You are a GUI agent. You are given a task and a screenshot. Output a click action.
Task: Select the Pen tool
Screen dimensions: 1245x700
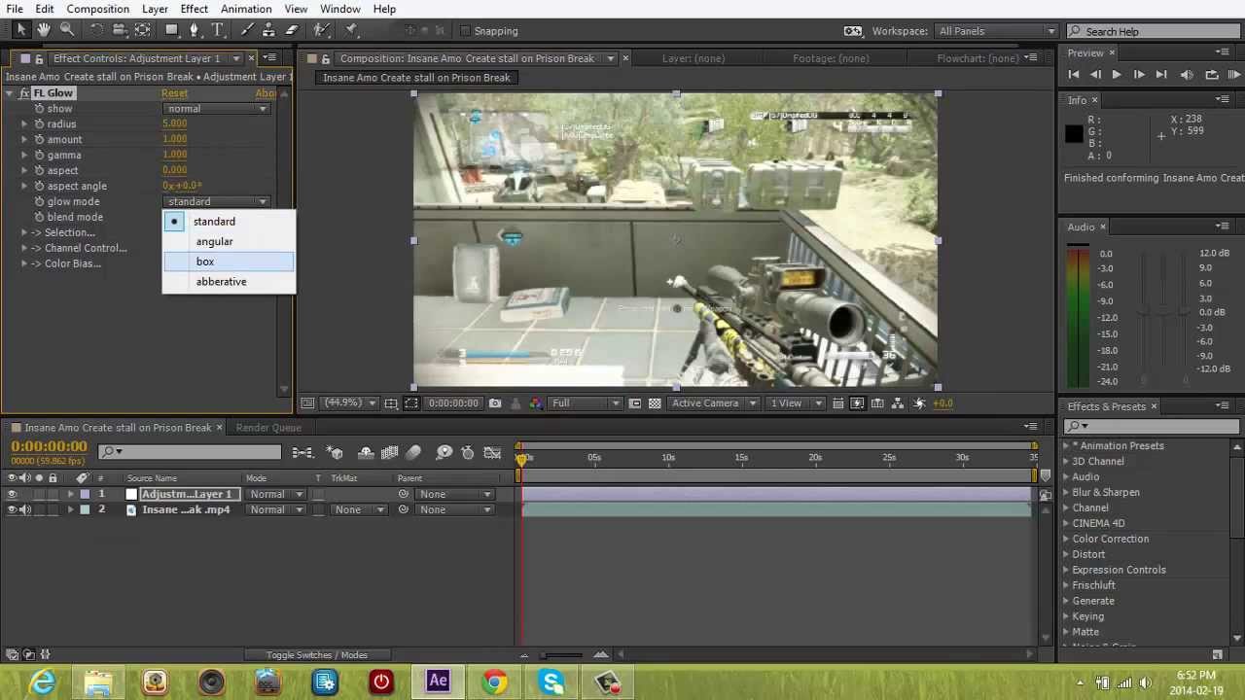coord(195,31)
